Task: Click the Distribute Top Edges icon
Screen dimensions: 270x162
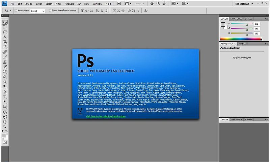Action: click(114, 11)
